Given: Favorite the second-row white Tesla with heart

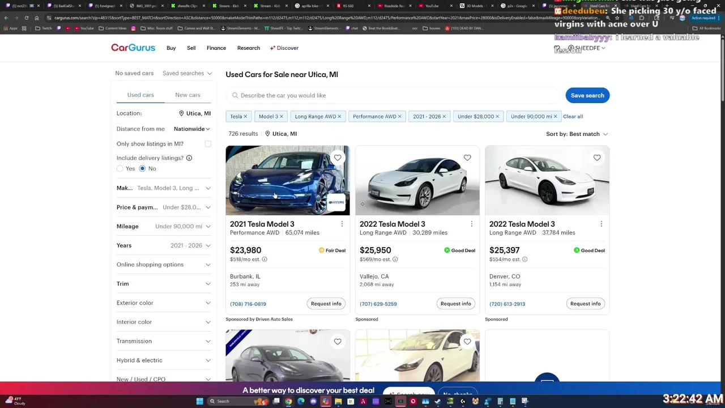Looking at the screenshot, I should point(467,342).
